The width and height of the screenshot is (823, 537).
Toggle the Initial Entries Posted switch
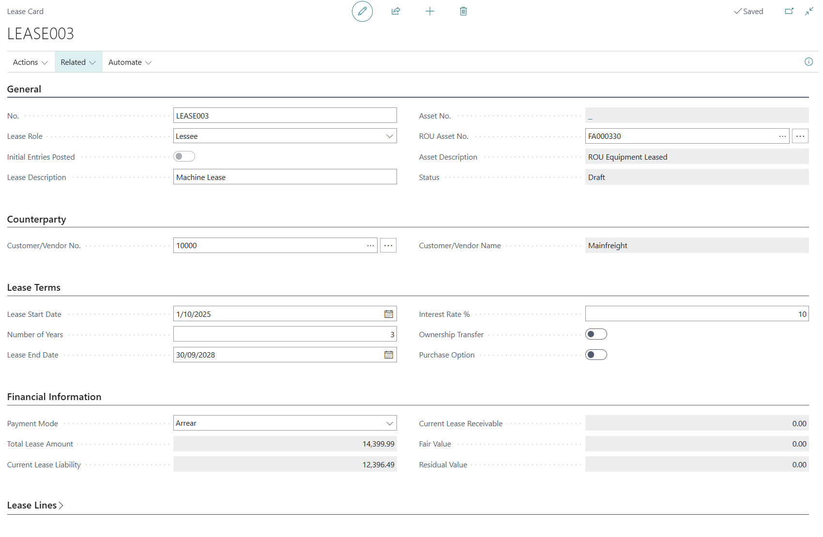pyautogui.click(x=184, y=156)
